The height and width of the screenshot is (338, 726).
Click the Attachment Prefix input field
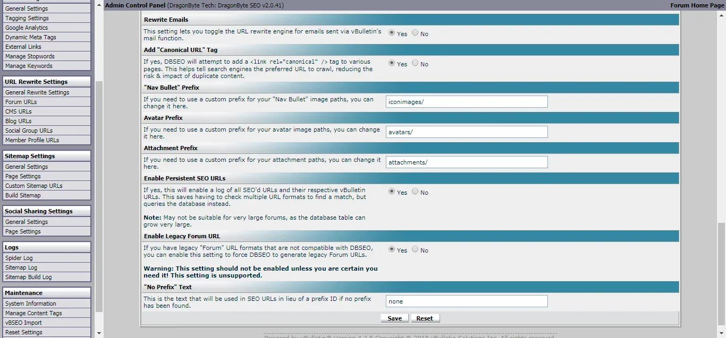point(467,162)
